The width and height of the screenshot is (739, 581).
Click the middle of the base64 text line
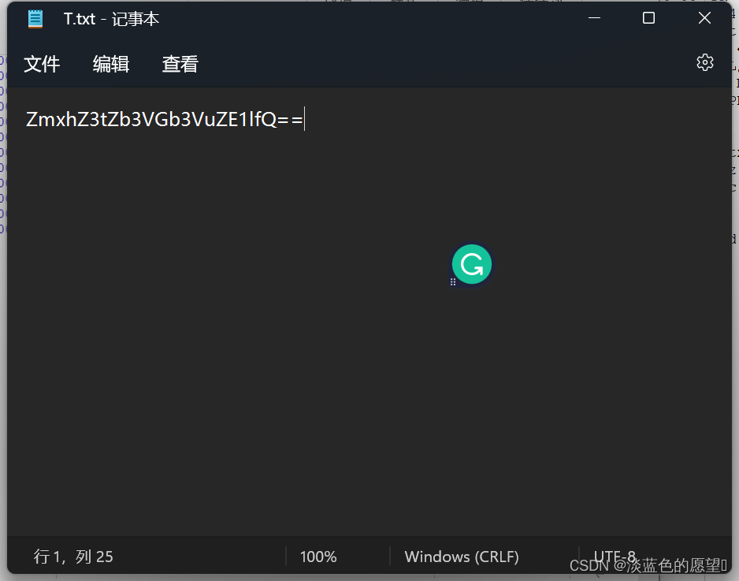pos(165,119)
